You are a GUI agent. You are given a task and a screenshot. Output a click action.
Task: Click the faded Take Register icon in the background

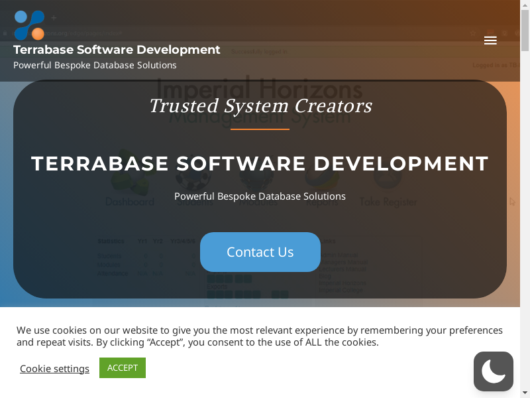pos(388,192)
